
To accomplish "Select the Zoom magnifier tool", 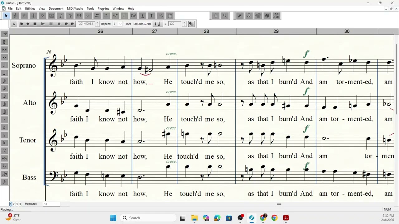I will (225, 16).
